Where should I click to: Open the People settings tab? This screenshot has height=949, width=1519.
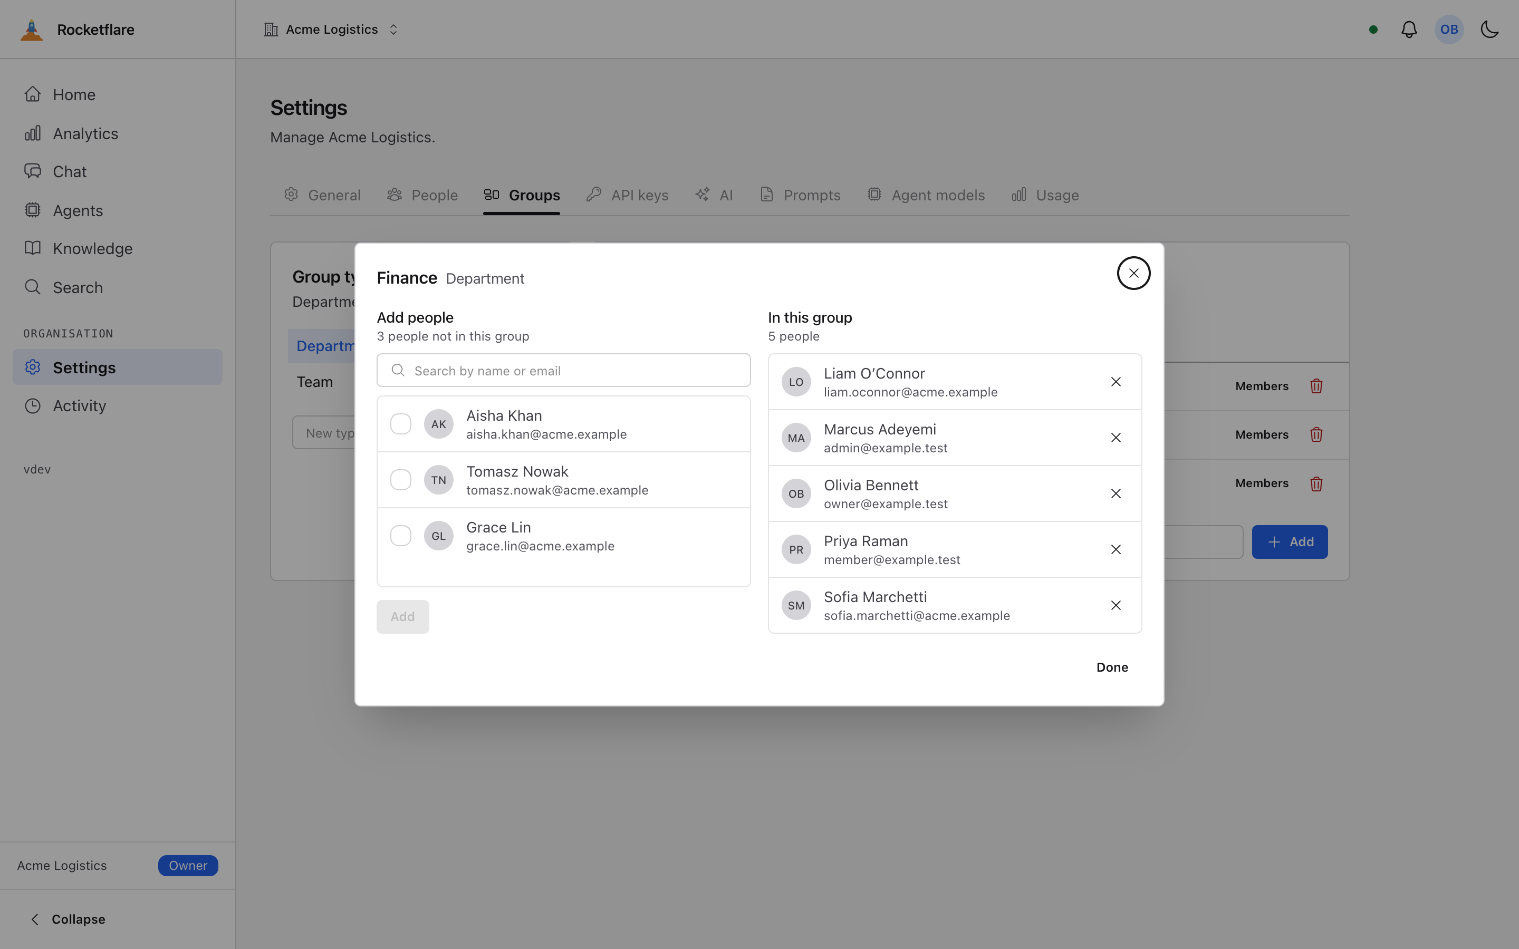tap(422, 195)
